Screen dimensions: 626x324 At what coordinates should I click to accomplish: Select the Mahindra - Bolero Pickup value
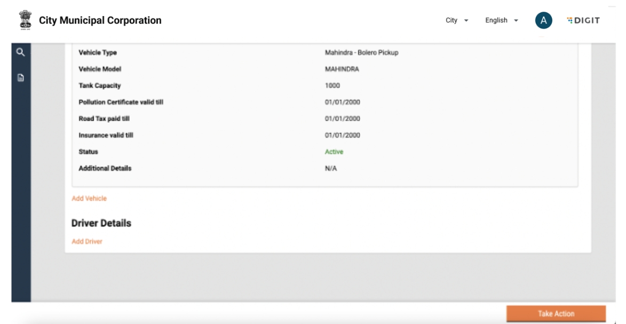pyautogui.click(x=361, y=53)
